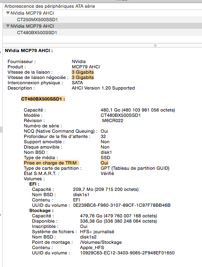Viewport: 202px width, 267px height.
Task: Click the Disponible value 336,38 Go
Action: [119, 221]
